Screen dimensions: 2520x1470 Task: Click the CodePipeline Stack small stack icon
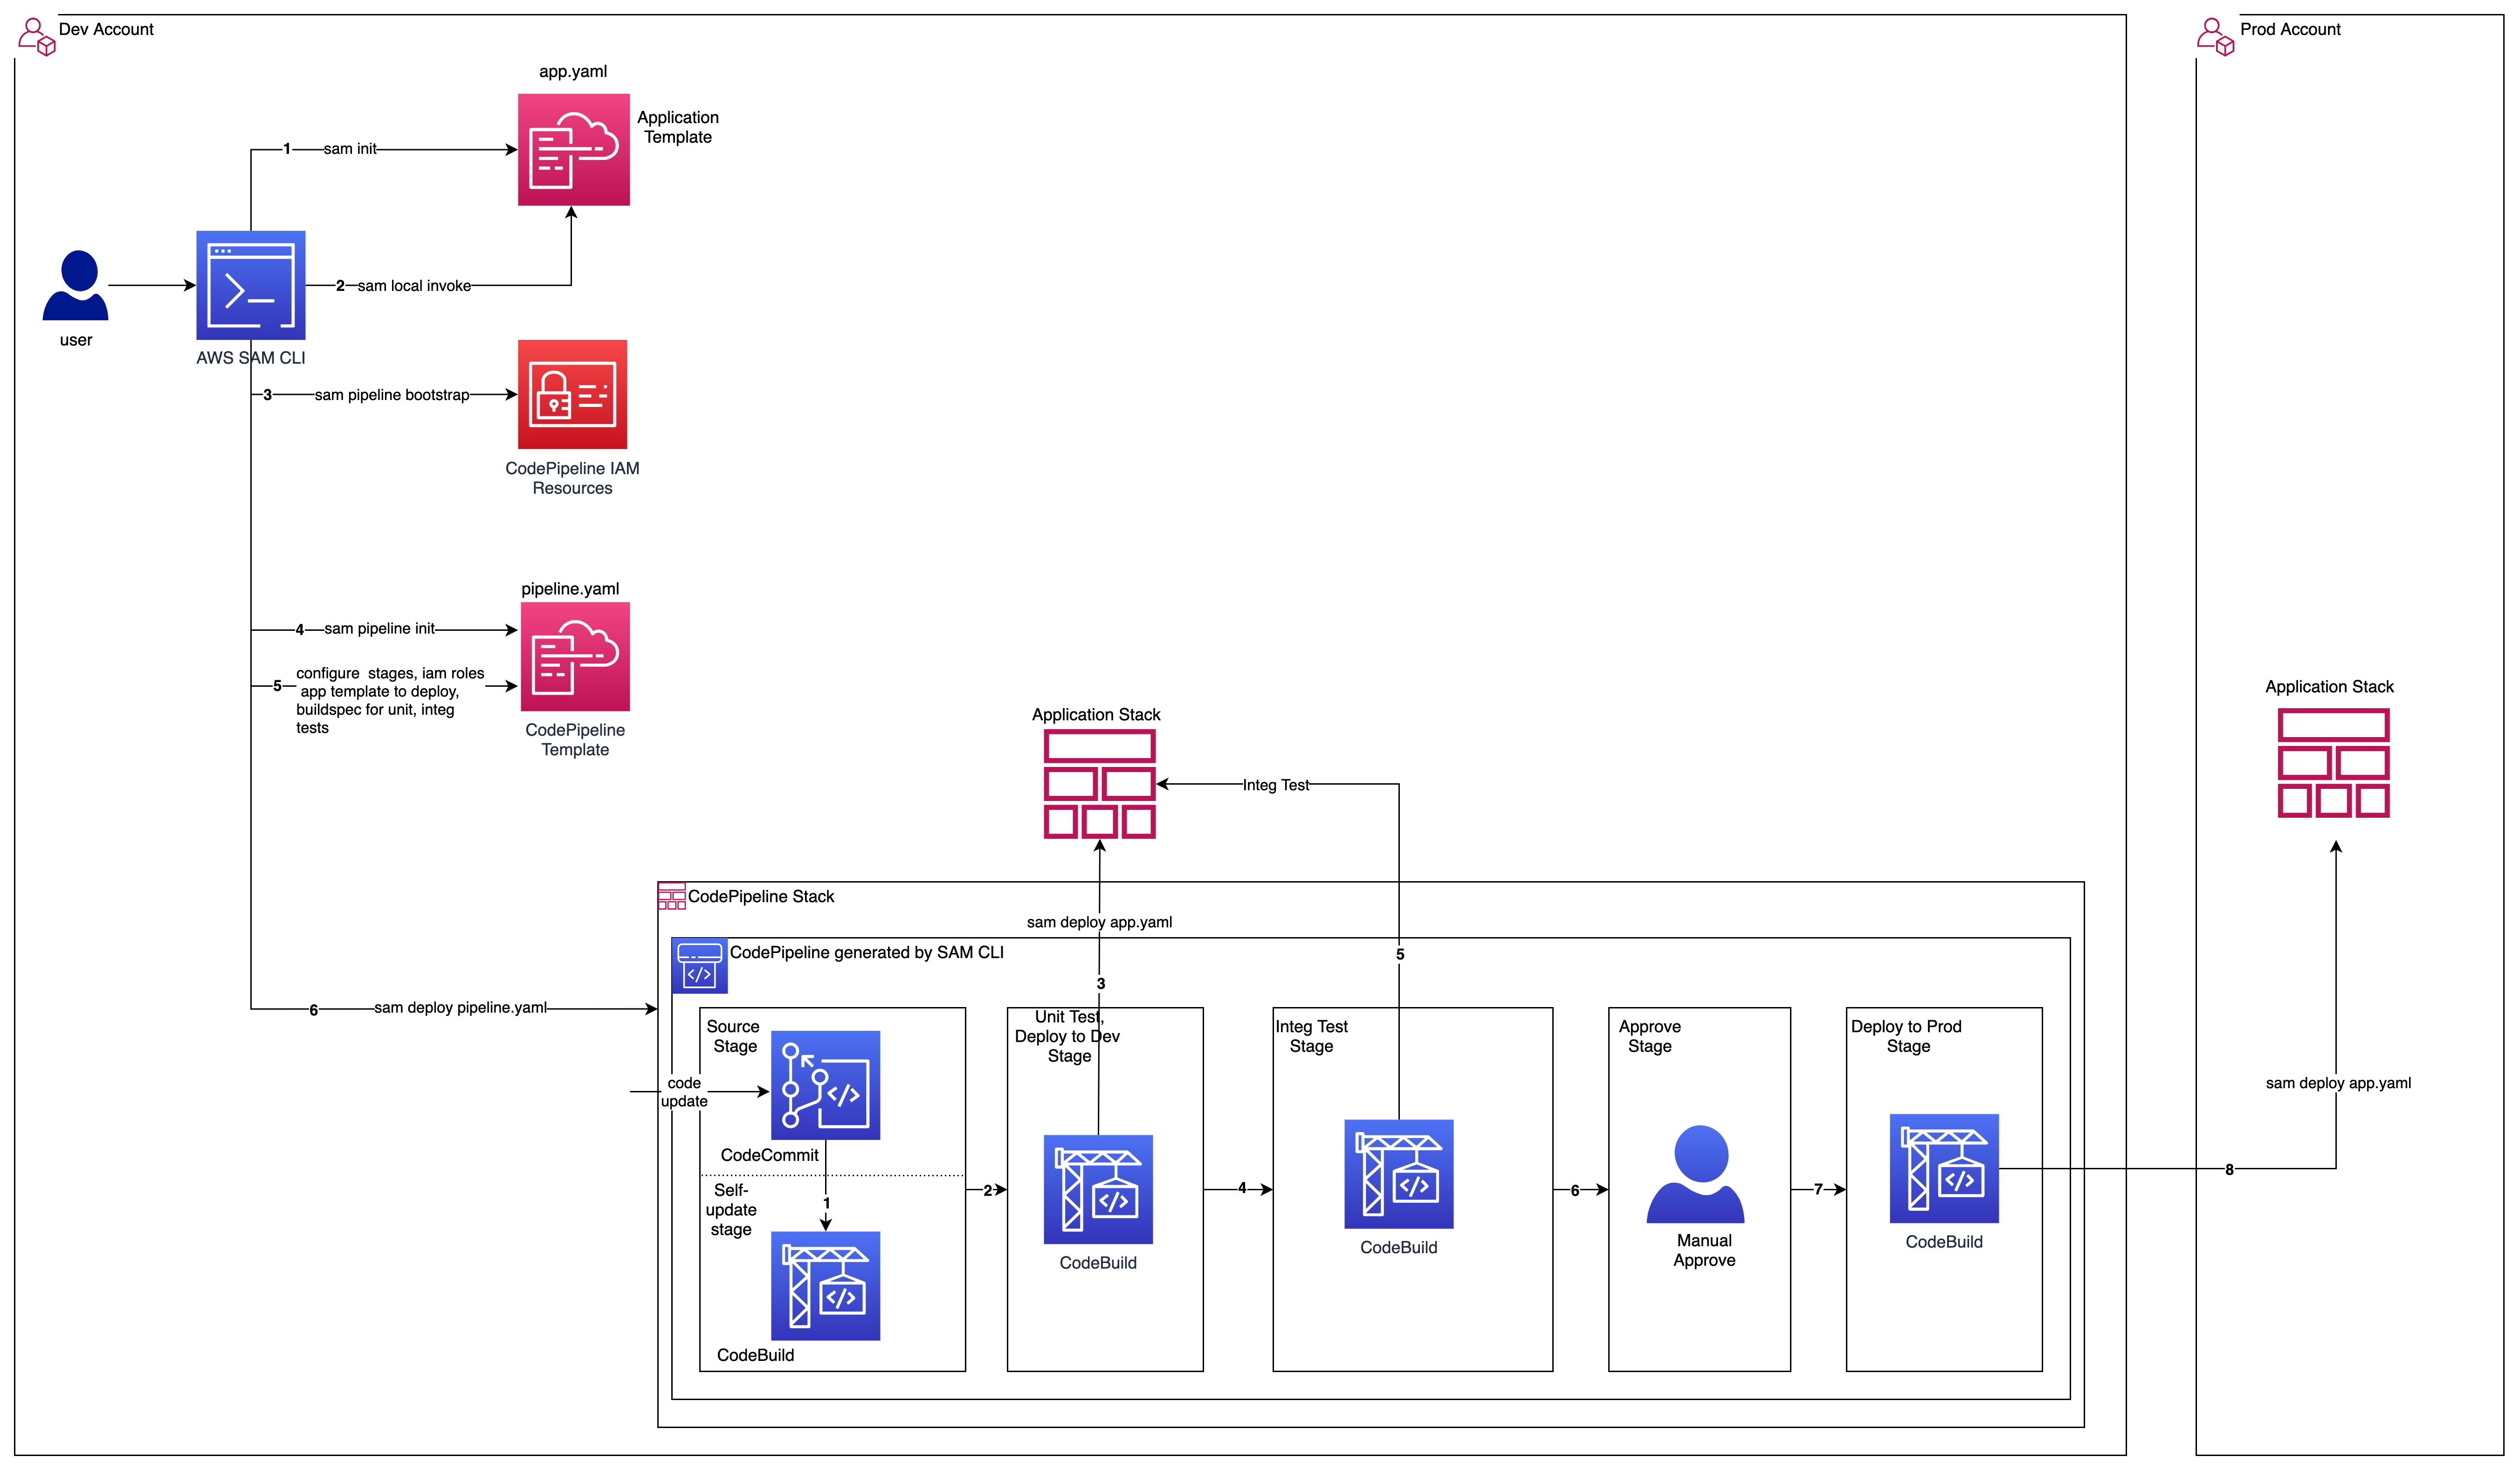point(672,896)
